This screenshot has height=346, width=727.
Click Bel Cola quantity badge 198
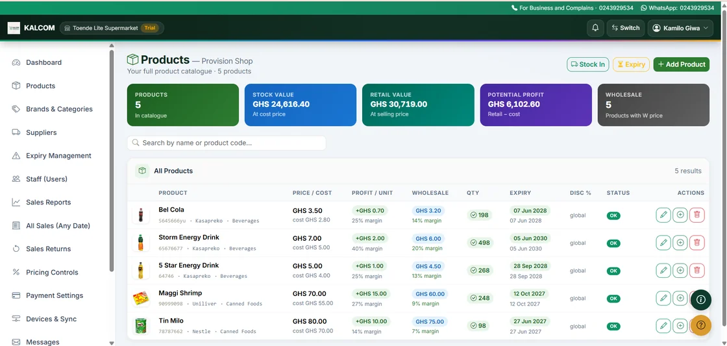pyautogui.click(x=480, y=216)
